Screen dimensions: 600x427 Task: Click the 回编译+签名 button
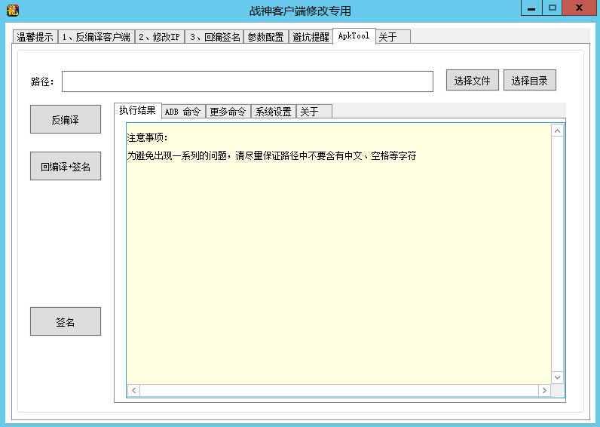click(x=66, y=167)
